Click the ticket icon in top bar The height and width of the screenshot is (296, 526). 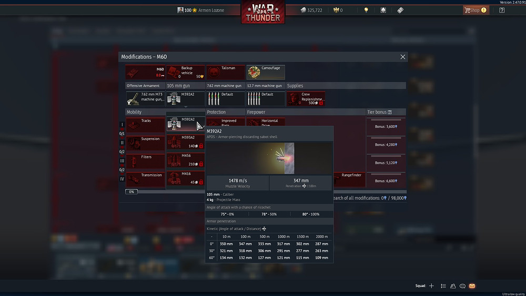tap(400, 10)
